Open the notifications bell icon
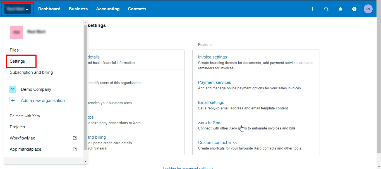 pyautogui.click(x=340, y=9)
